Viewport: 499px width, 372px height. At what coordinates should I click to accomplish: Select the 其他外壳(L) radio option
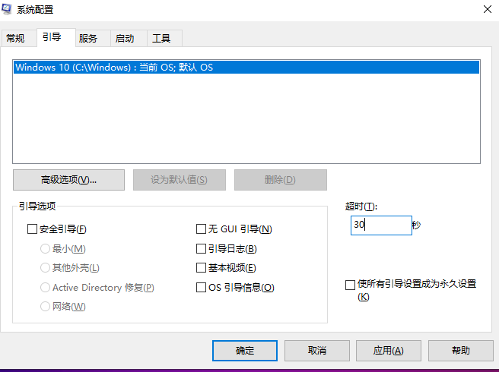click(45, 268)
